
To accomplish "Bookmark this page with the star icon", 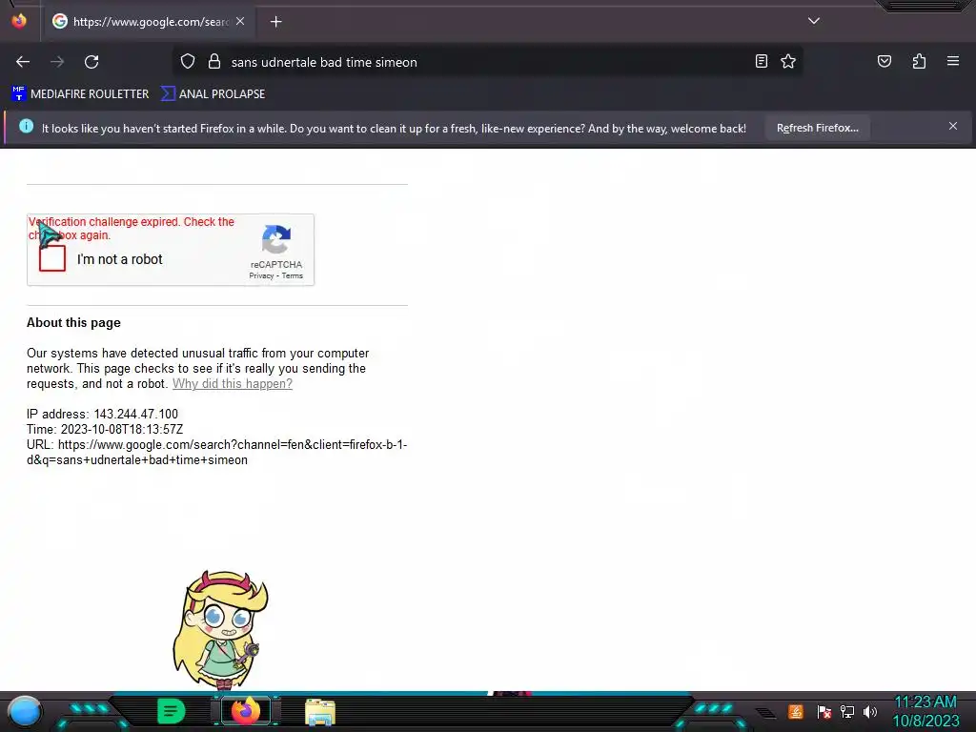I will (788, 61).
